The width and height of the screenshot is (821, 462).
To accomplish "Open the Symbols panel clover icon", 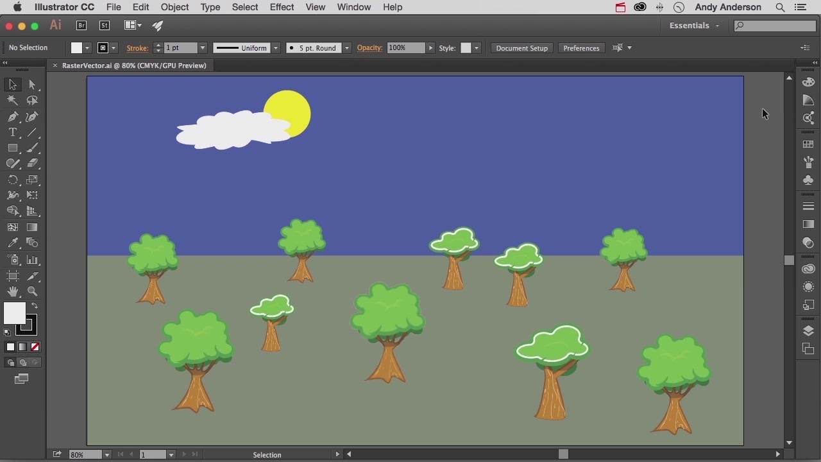I will pos(808,180).
